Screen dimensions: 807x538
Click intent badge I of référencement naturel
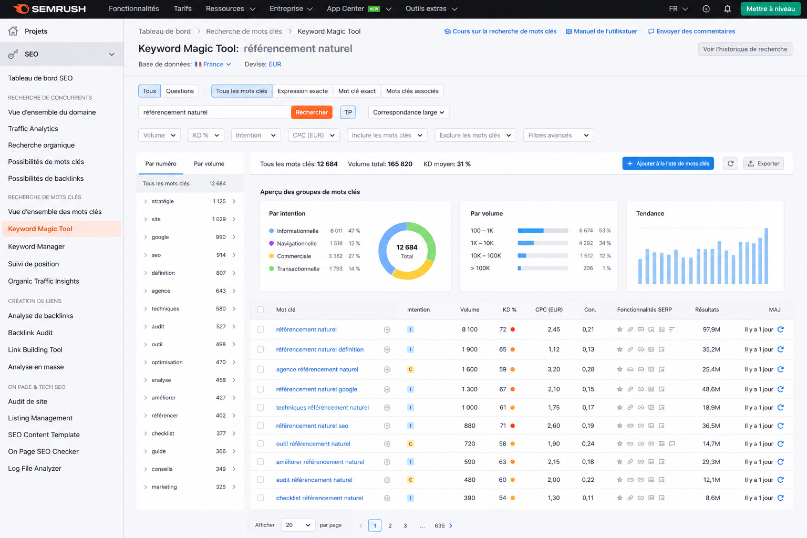[x=410, y=329]
